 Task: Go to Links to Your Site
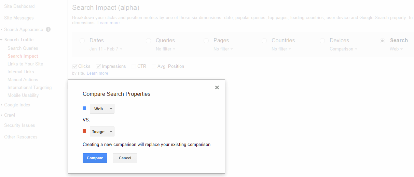25,64
